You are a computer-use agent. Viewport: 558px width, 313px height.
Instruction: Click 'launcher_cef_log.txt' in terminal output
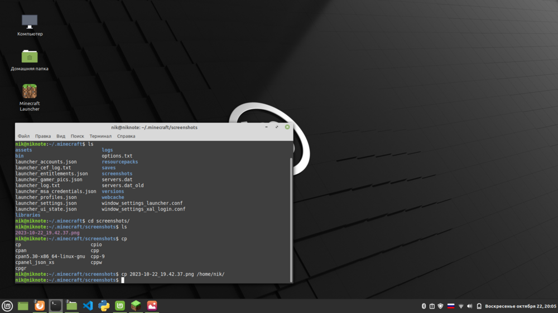pyautogui.click(x=43, y=168)
